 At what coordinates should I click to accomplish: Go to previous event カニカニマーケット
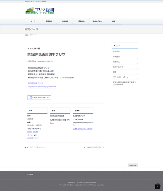point(38,147)
